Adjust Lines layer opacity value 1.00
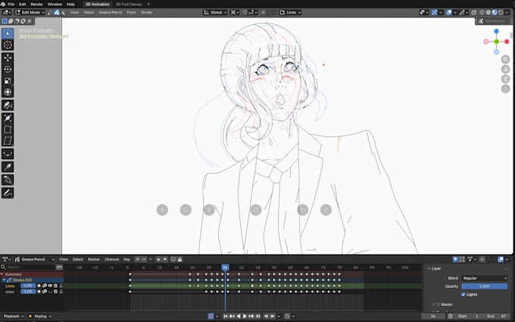 (x=28, y=286)
